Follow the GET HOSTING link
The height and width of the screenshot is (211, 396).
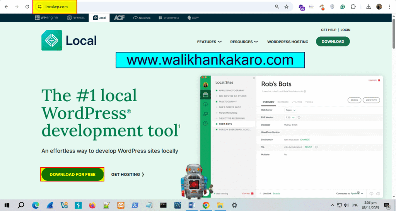pos(128,174)
